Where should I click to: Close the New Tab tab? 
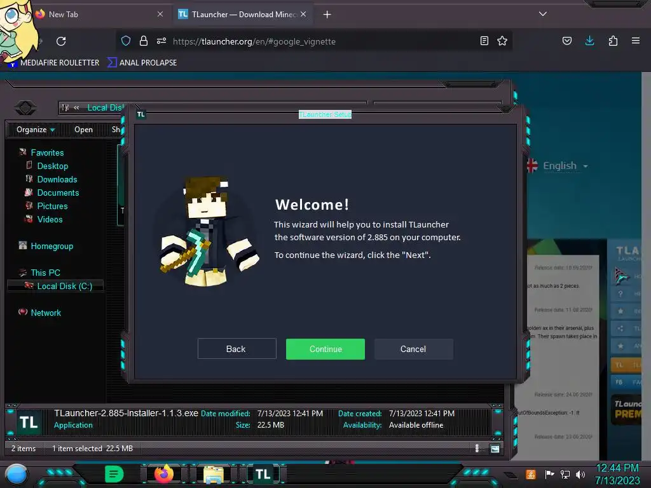tap(160, 14)
